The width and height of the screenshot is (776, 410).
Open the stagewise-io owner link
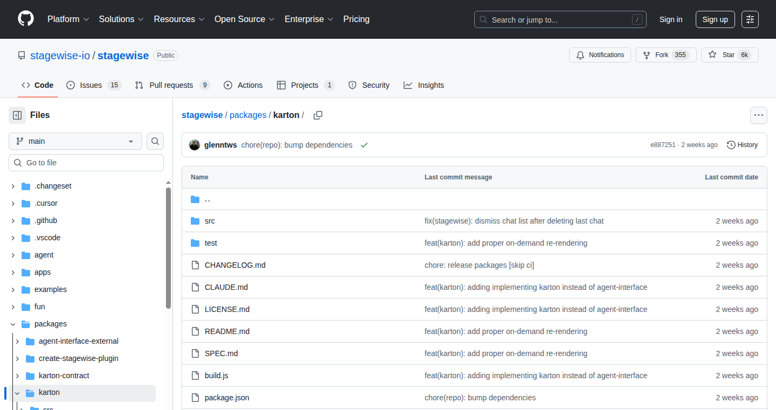click(x=60, y=55)
